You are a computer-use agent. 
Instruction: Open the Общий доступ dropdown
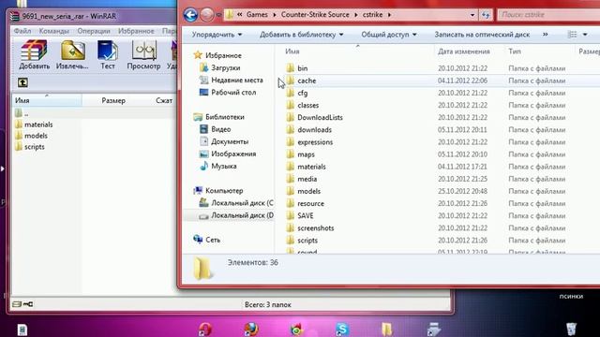pos(389,35)
